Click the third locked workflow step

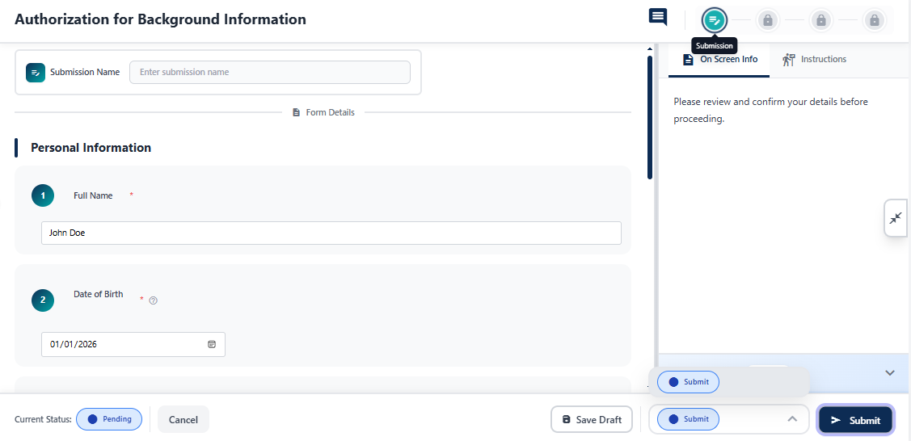coord(821,20)
